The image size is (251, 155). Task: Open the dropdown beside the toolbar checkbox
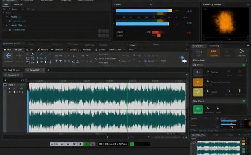[x=157, y=61]
